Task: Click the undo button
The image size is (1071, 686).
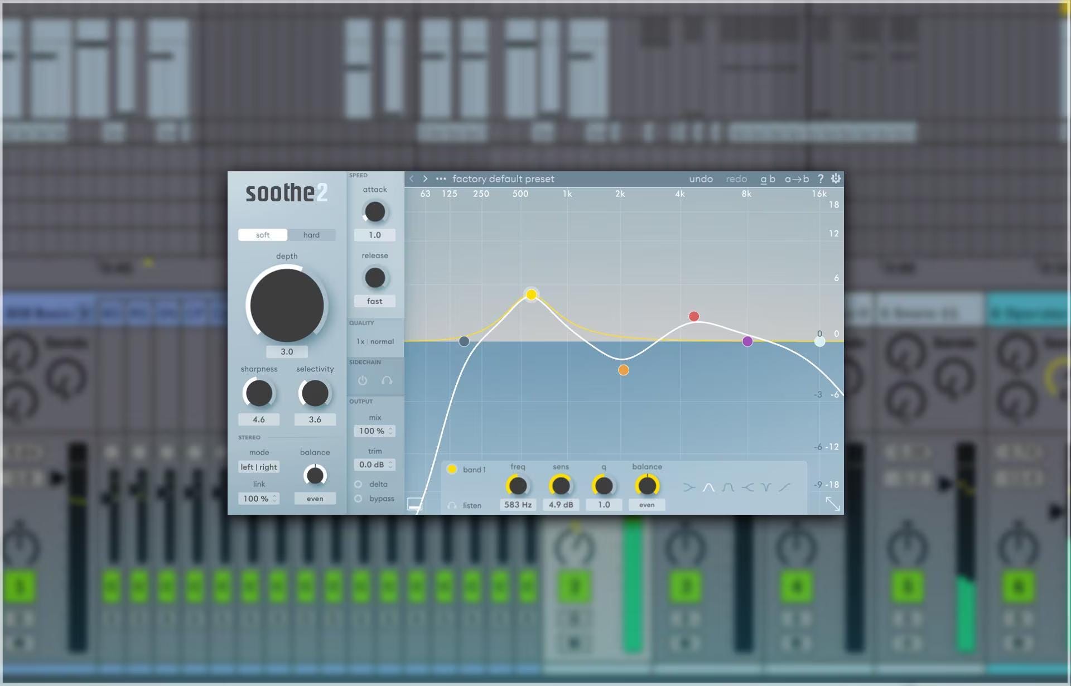Action: (701, 179)
